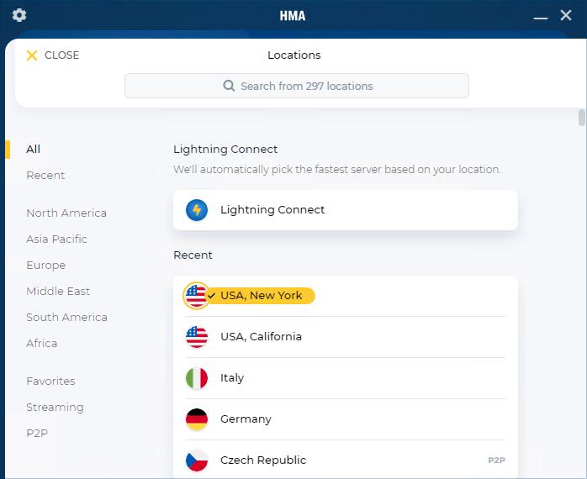Click the USA New York flag icon
This screenshot has height=479, width=587.
[196, 296]
